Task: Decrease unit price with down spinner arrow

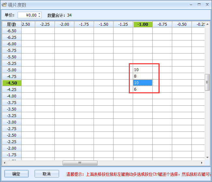Action: coord(39,17)
